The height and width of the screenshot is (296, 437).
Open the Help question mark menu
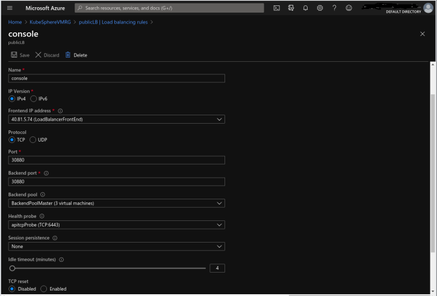pyautogui.click(x=335, y=8)
